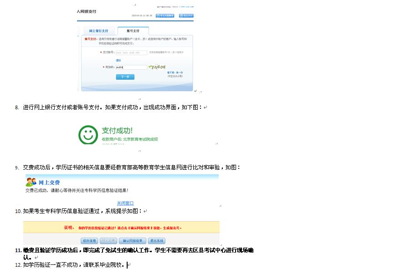Screen dimensions: 396x279
Task: Click the 退出系统 button
Action: (x=156, y=241)
